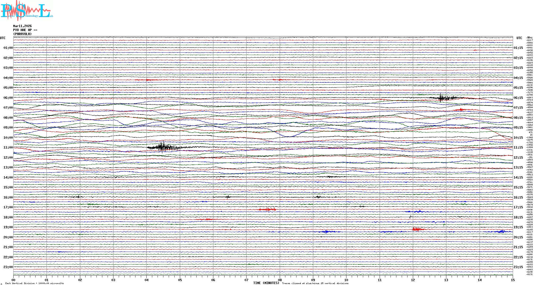Click the Mar11,2026 date label
Screen dimensions: 534x287
point(22,26)
